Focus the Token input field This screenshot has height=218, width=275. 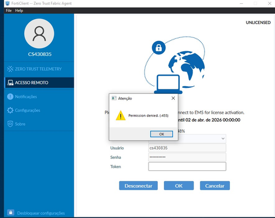click(187, 166)
